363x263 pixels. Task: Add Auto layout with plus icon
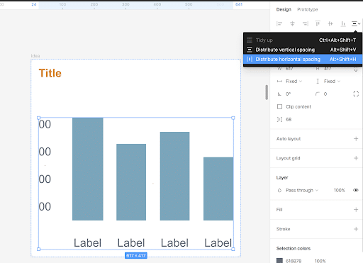[x=356, y=139]
